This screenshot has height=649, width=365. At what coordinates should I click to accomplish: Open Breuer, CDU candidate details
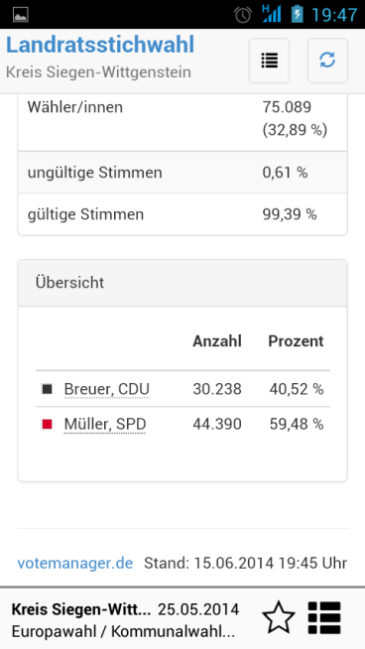pos(107,389)
